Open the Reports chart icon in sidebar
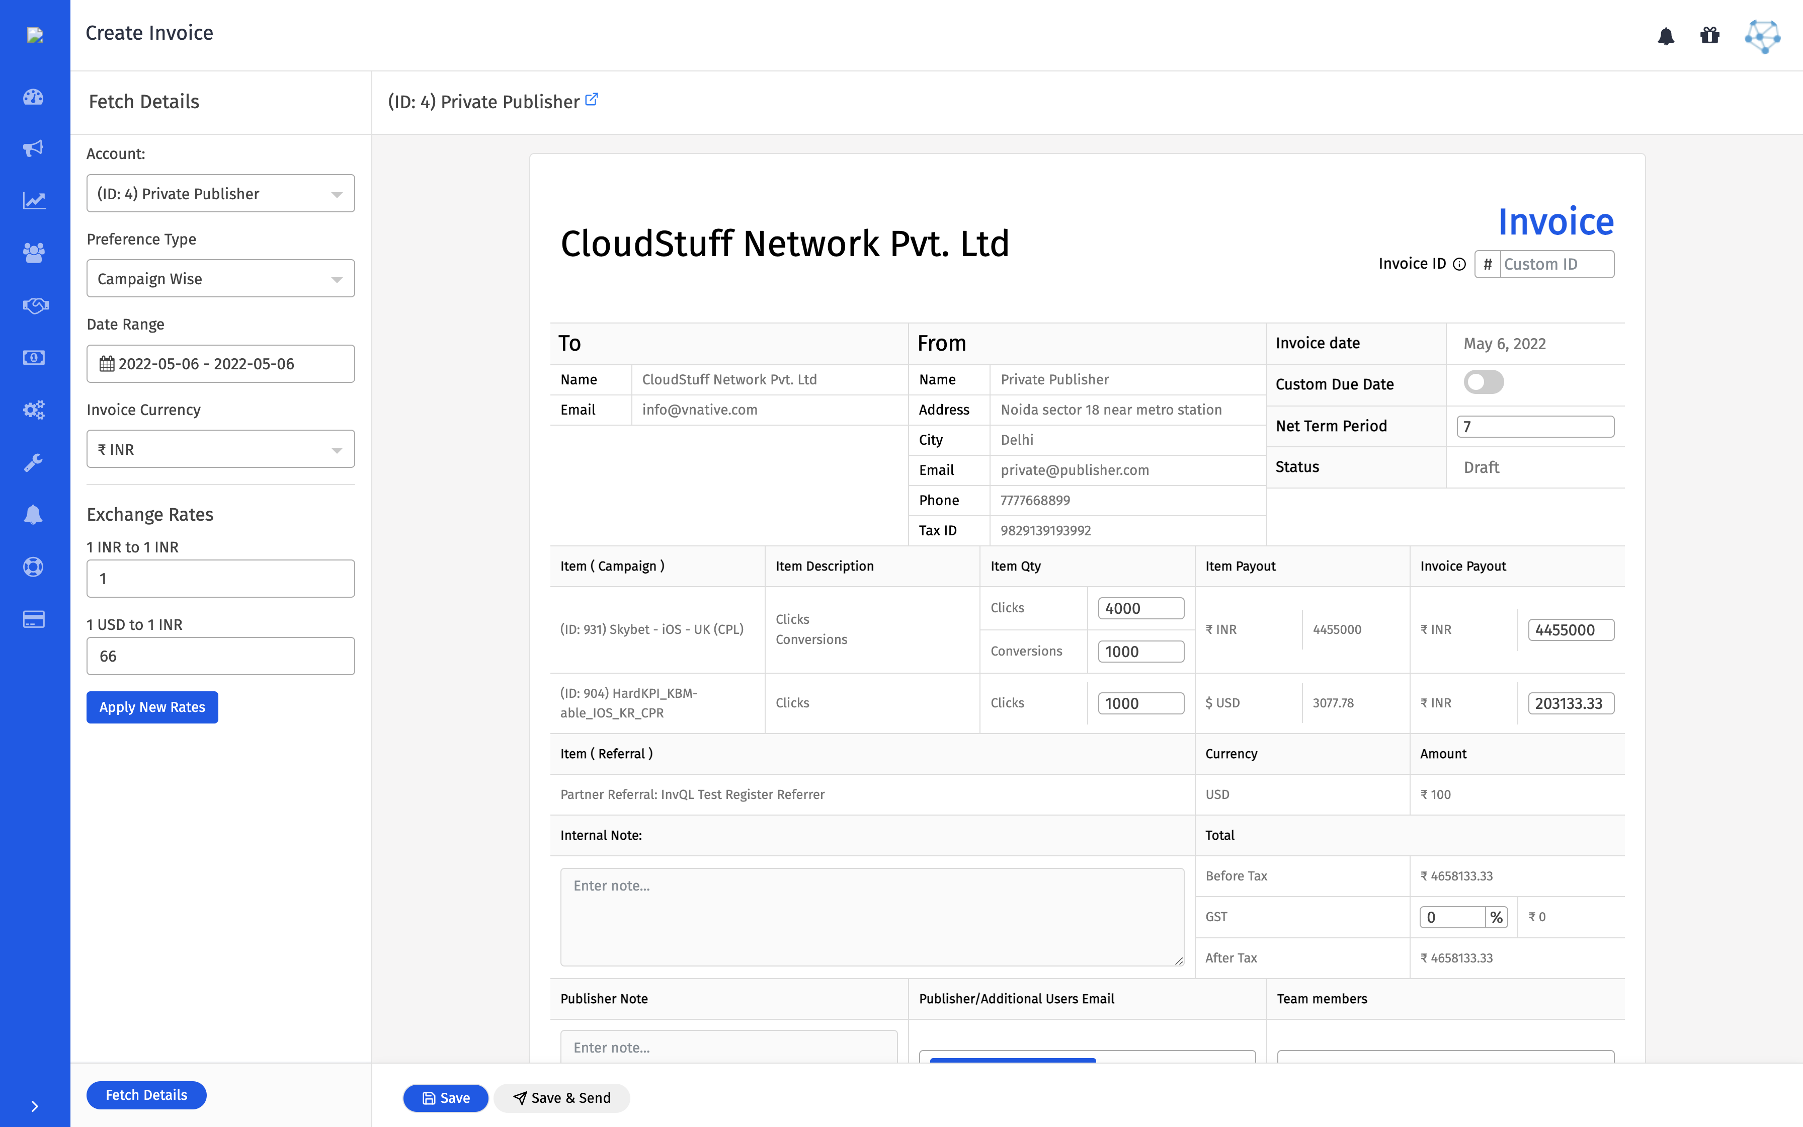 [34, 200]
